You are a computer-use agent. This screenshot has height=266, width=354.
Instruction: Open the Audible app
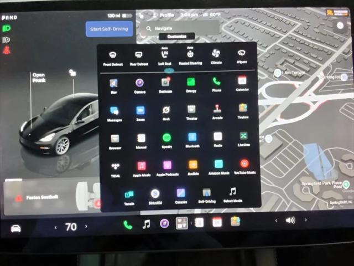click(x=193, y=168)
